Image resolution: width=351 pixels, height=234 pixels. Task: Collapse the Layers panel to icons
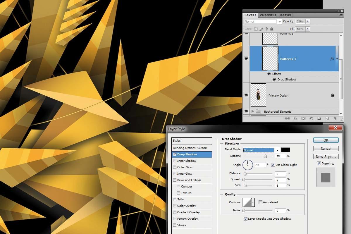(337, 11)
